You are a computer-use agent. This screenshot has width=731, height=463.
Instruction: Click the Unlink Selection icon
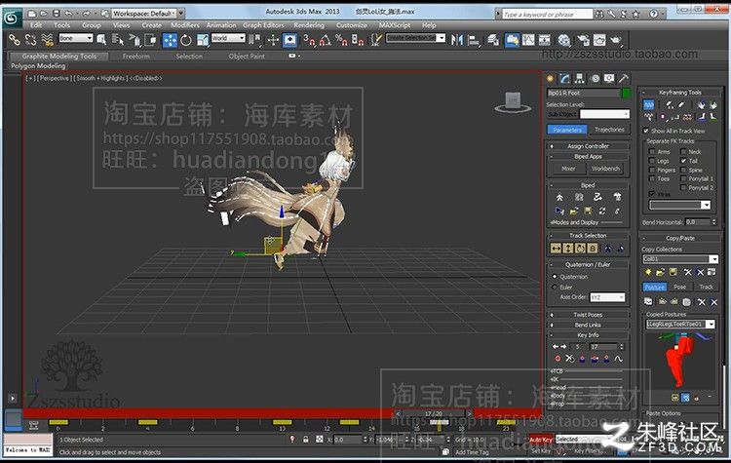[x=31, y=41]
